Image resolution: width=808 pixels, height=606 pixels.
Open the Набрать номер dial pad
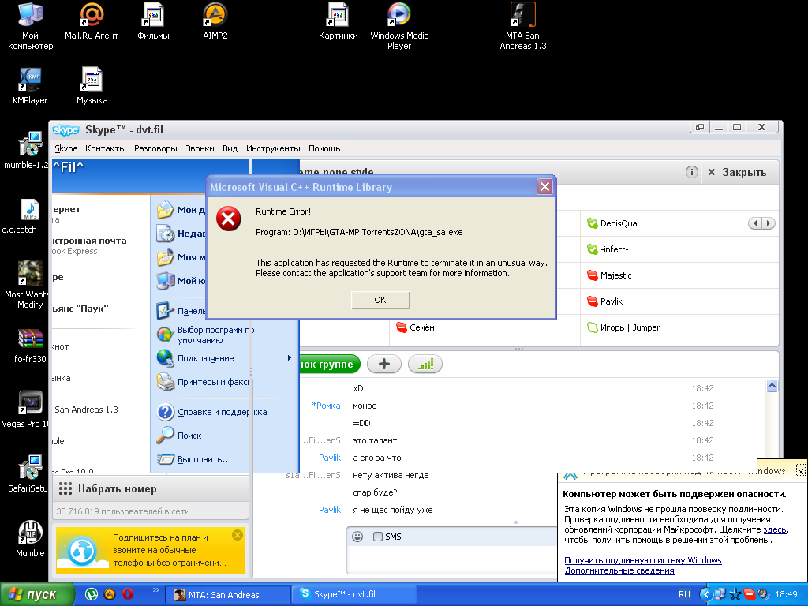(x=151, y=488)
